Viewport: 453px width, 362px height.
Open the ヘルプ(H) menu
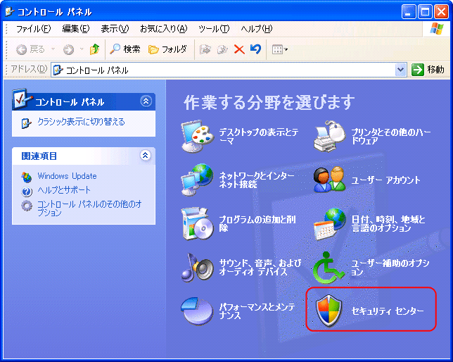pos(257,29)
